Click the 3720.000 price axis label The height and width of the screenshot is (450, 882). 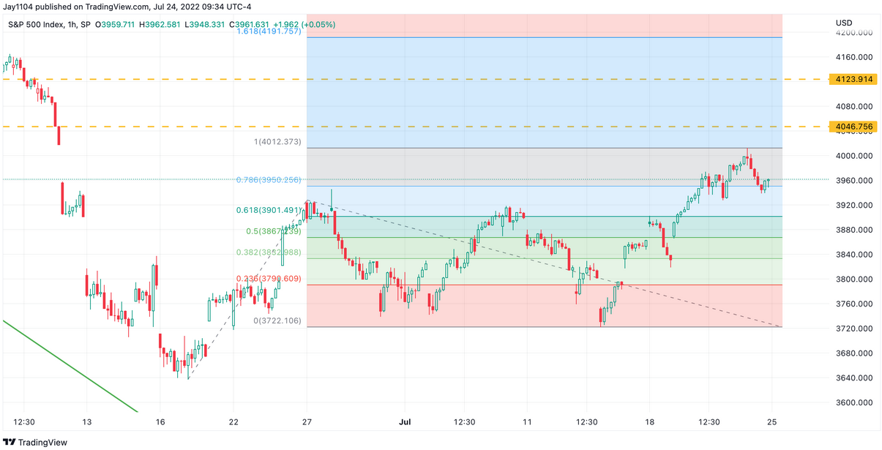click(854, 329)
